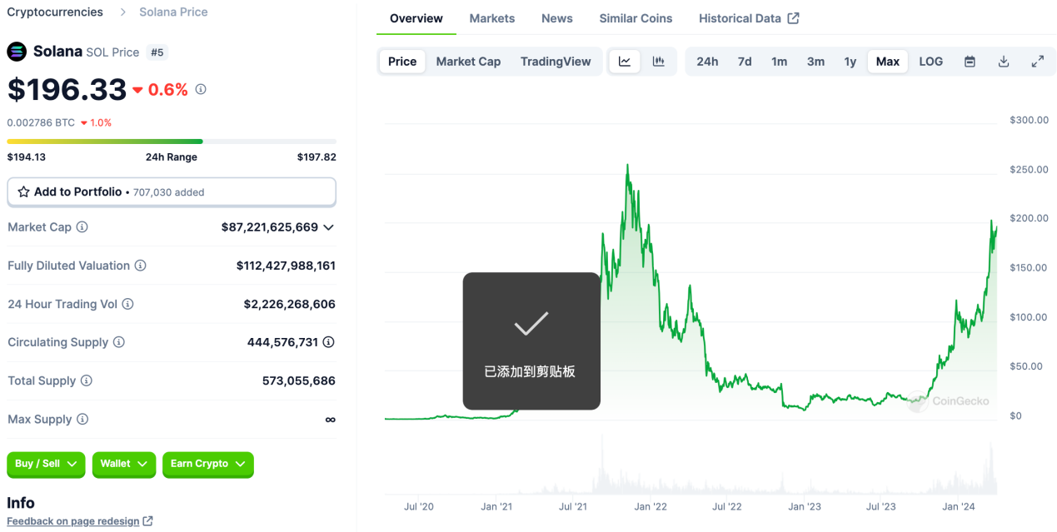Expand the Market Cap value chevron
This screenshot has height=532, width=1057.
[330, 226]
